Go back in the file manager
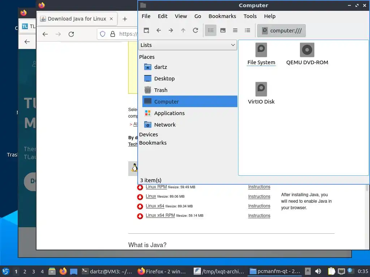This screenshot has height=277, width=370. (x=159, y=30)
